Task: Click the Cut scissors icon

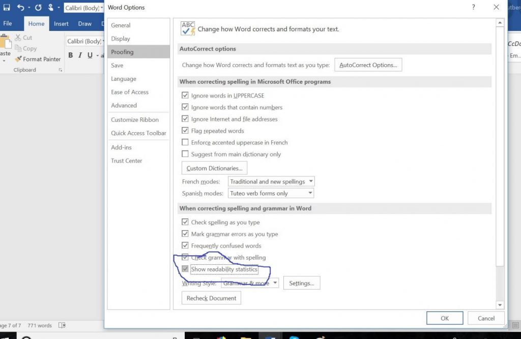Action: click(19, 38)
